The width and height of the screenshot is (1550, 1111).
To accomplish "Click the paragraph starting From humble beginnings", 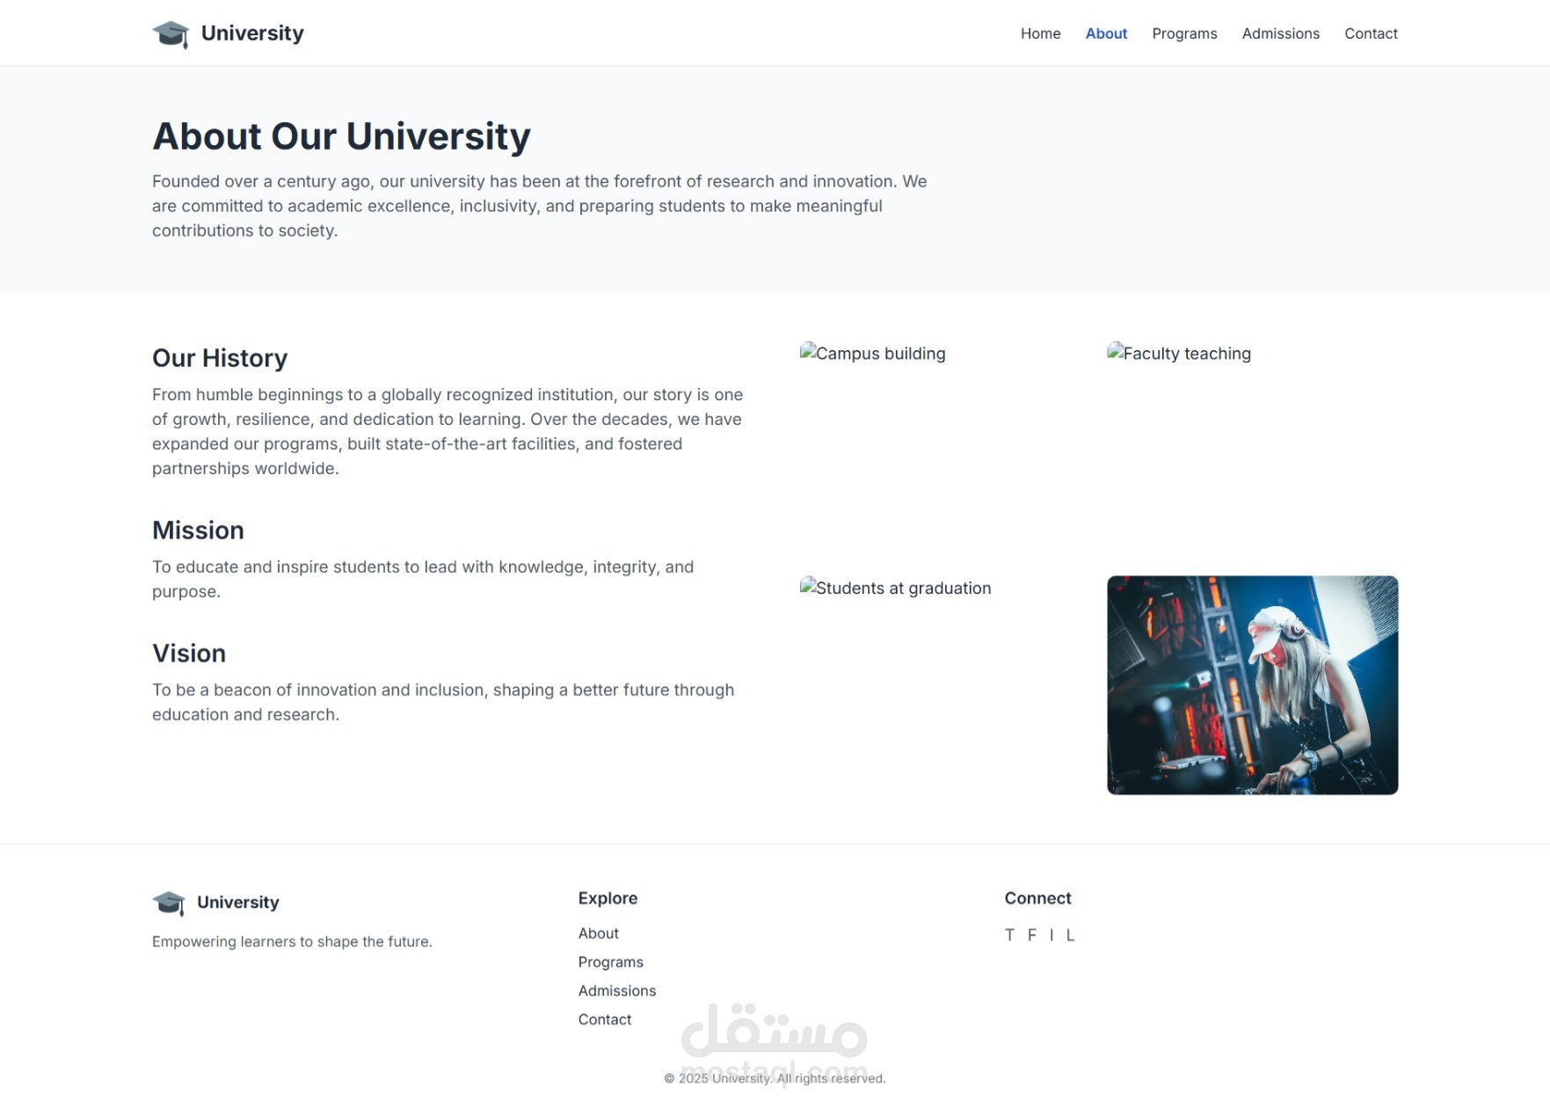I will pos(448,432).
